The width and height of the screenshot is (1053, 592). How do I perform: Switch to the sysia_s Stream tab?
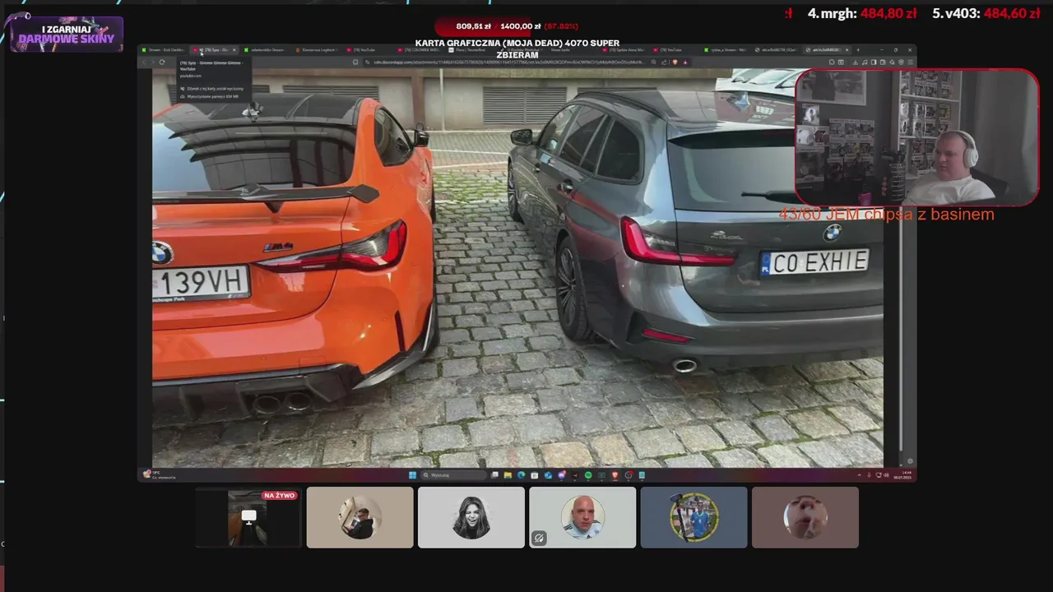(x=727, y=50)
